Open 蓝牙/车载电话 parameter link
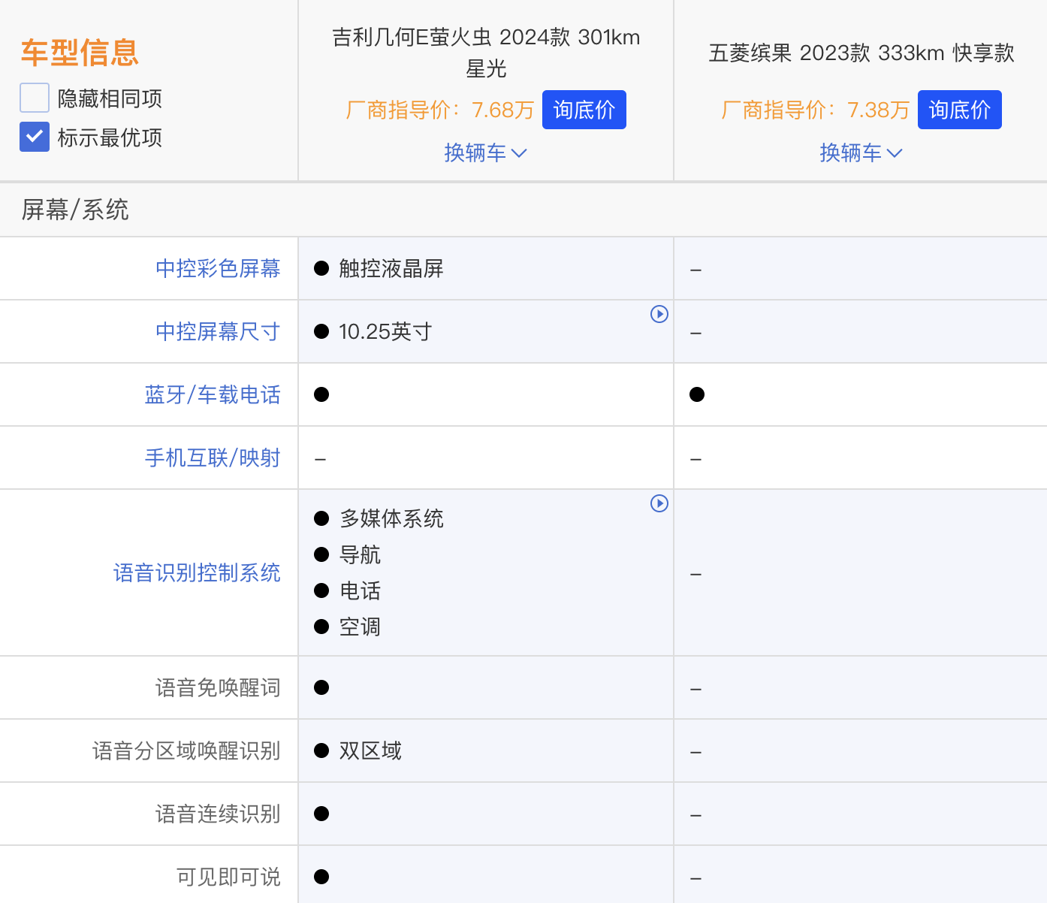The image size is (1047, 903). click(213, 394)
